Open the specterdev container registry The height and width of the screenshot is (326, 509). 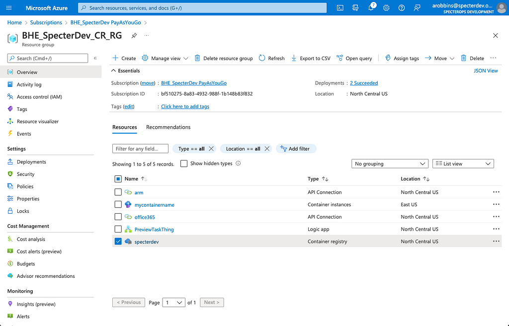coord(147,242)
